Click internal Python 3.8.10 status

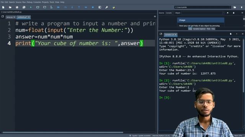pyautogui.click(x=161, y=135)
